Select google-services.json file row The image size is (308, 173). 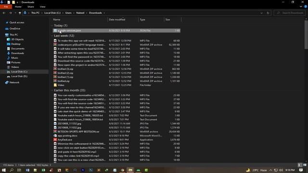116,31
